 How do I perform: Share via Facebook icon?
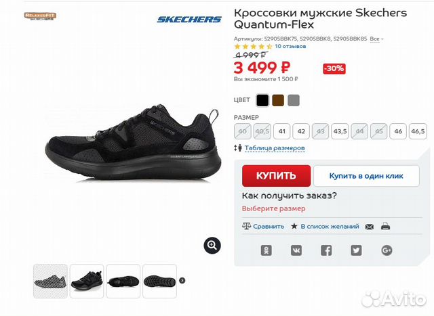tap(326, 250)
